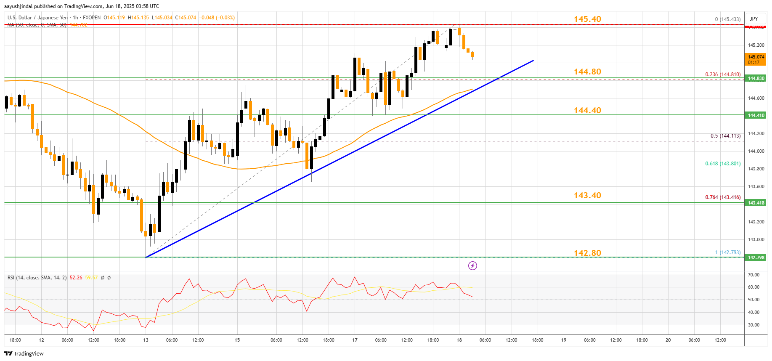The width and height of the screenshot is (772, 361).
Task: Click the Fib 1 (142.793) label
Action: click(728, 252)
